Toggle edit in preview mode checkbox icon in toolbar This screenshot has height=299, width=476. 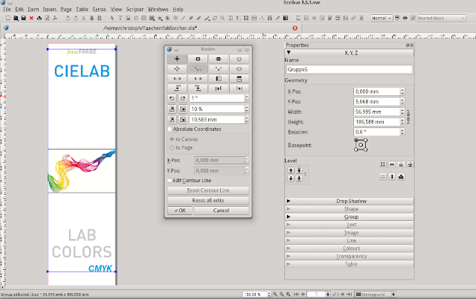[413, 18]
